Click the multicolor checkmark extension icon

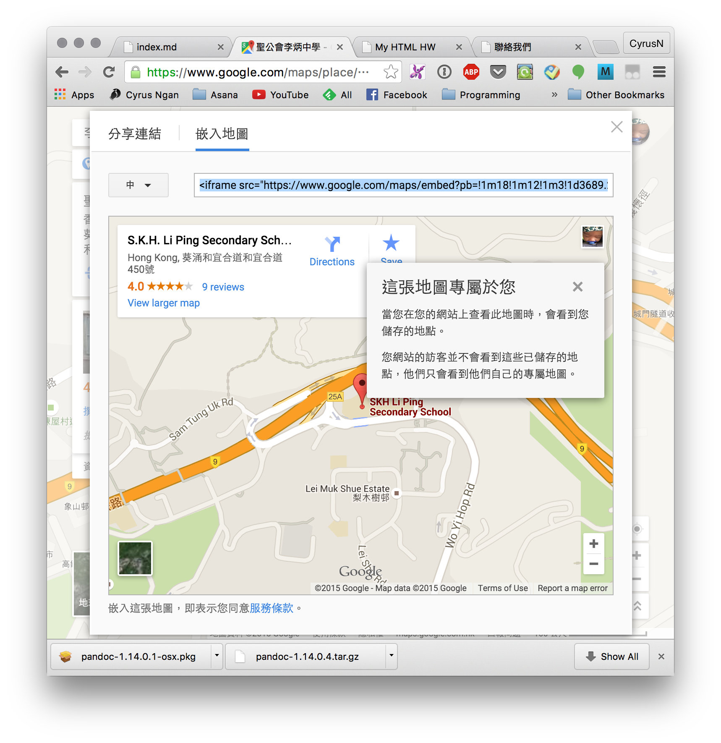coord(551,72)
